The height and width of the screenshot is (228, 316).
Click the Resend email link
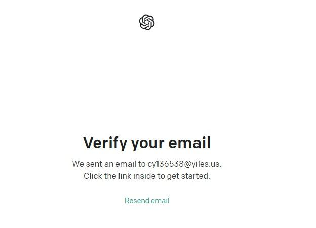point(147,201)
